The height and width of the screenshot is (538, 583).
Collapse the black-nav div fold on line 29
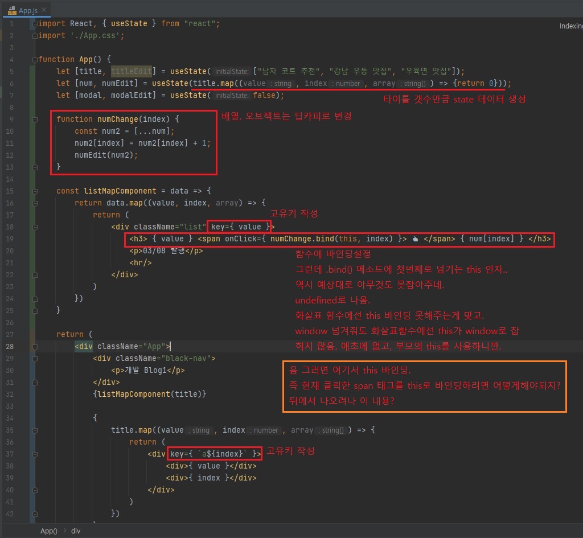(x=35, y=359)
